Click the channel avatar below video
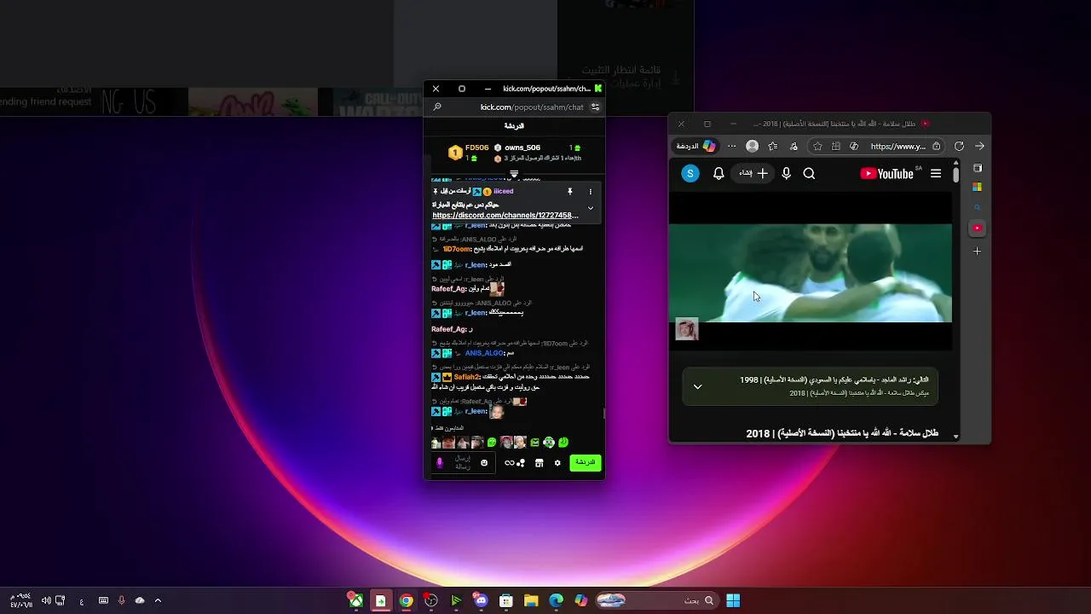The width and height of the screenshot is (1091, 614). [x=687, y=329]
